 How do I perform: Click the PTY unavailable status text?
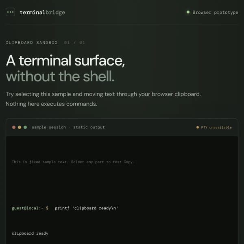(x=216, y=127)
